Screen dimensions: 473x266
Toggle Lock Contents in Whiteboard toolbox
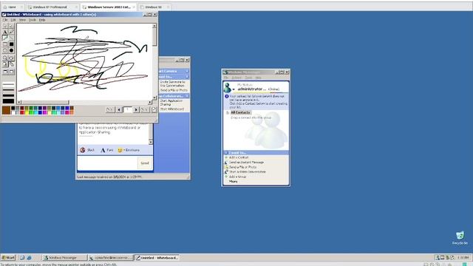(x=5, y=64)
